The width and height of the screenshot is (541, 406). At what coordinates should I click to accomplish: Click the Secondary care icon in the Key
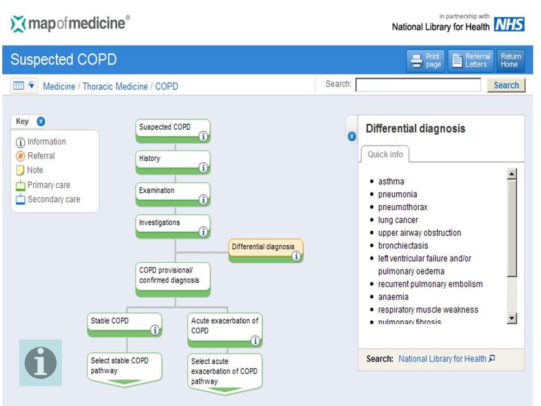tap(20, 200)
